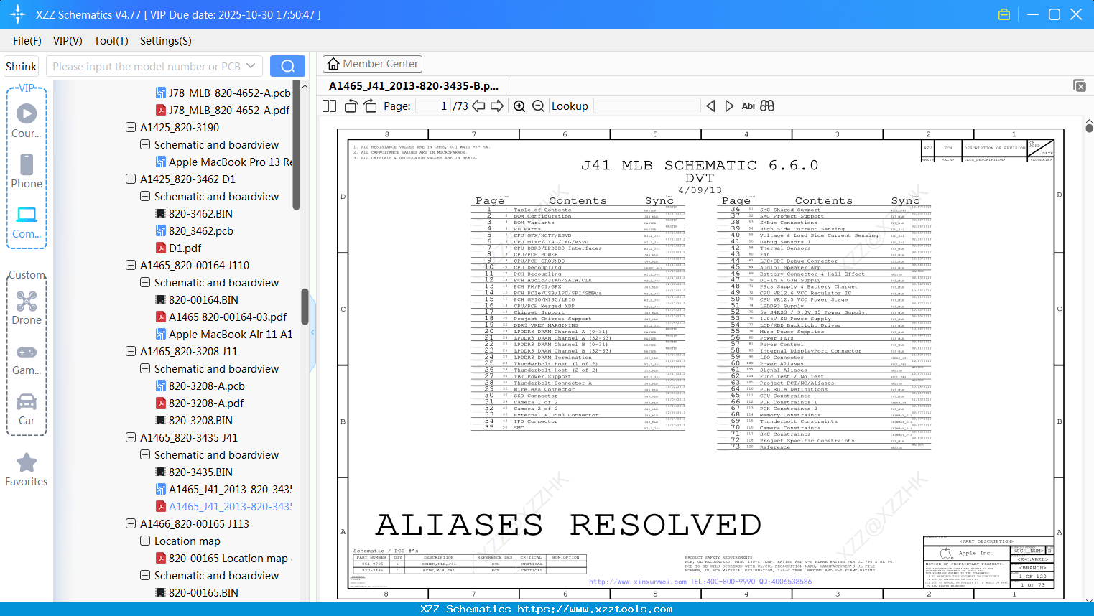Click the XZZ Schematics app logo

click(17, 14)
